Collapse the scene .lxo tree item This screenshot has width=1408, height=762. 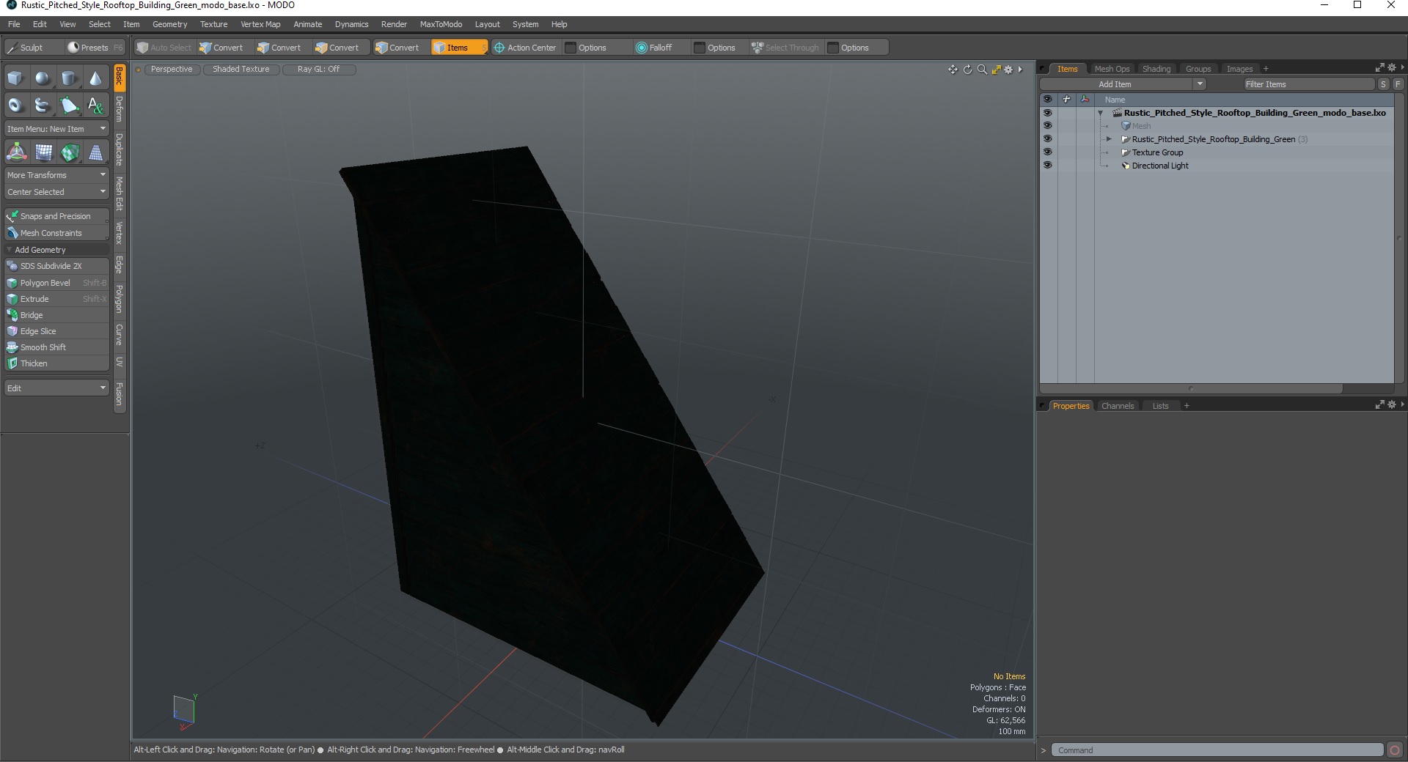point(1100,113)
